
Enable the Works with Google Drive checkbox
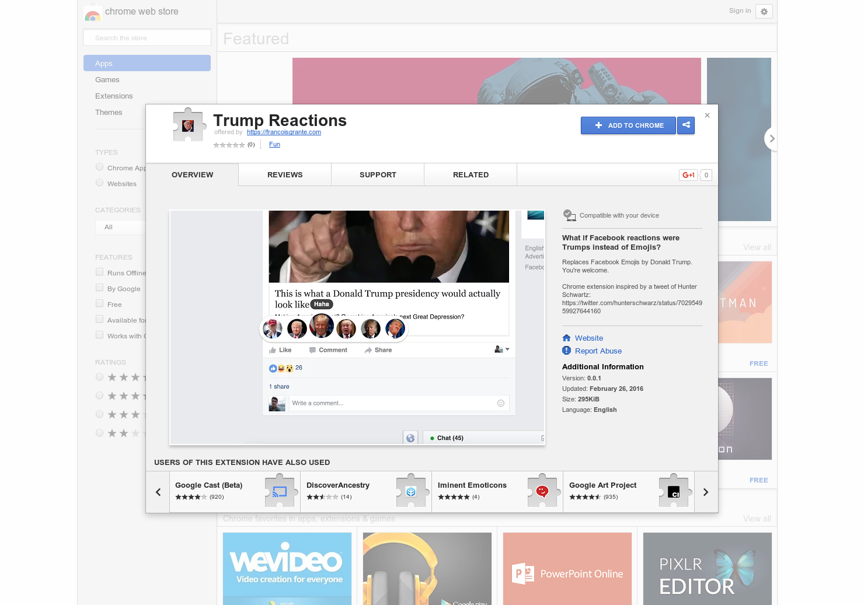point(100,335)
